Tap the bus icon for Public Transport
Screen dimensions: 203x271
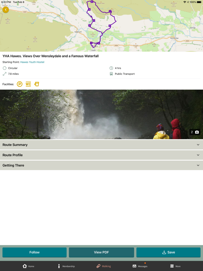coord(111,74)
